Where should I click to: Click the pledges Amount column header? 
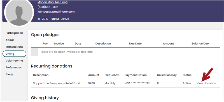(x=168, y=43)
